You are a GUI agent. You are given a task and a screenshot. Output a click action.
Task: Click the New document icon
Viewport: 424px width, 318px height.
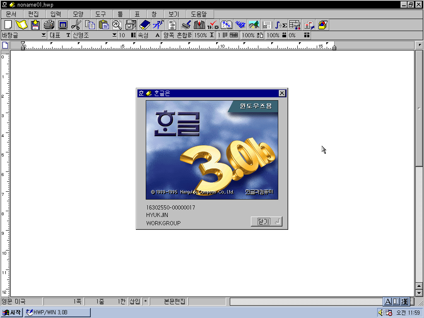point(8,25)
